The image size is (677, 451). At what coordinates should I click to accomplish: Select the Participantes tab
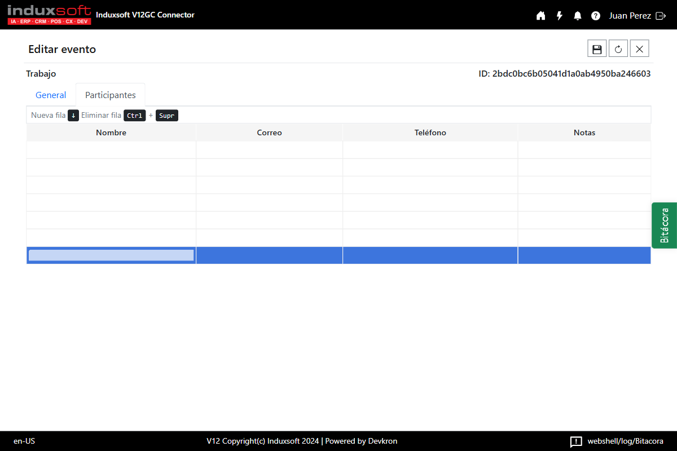(x=111, y=95)
